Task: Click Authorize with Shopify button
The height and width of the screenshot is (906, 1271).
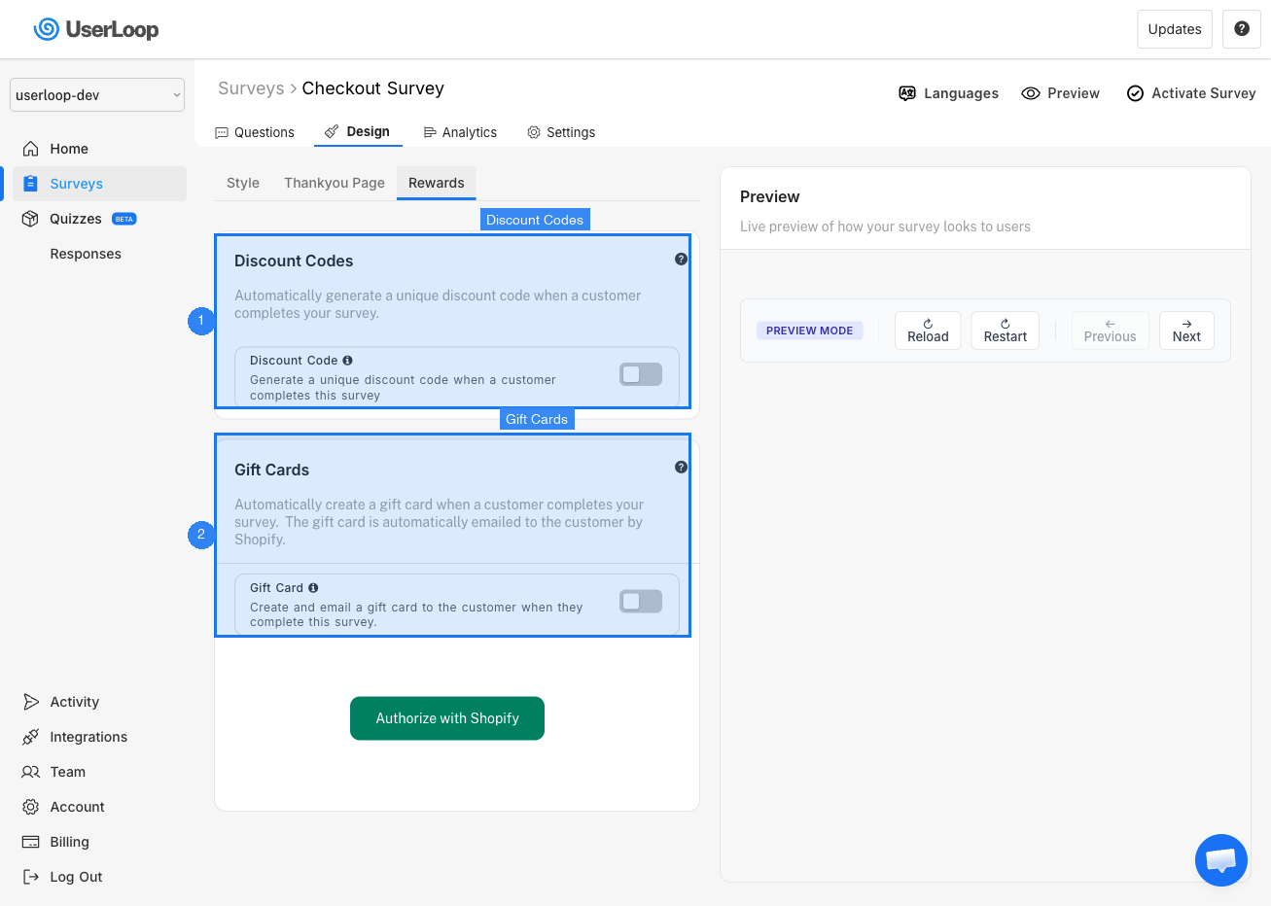Action: tap(447, 718)
